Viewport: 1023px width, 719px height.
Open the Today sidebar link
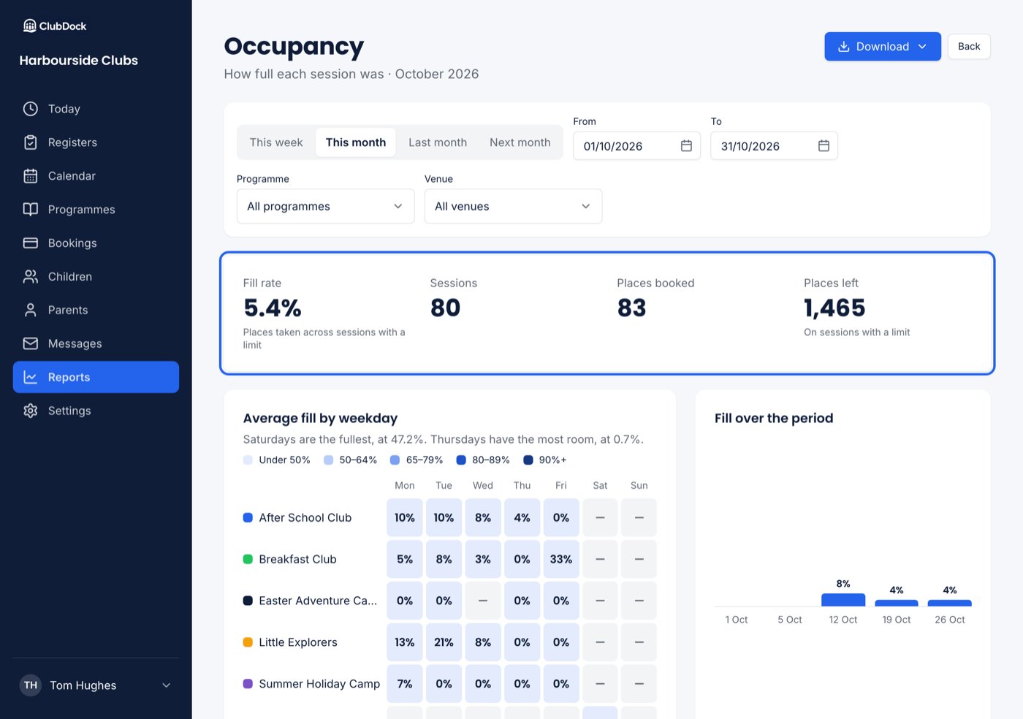tap(96, 109)
